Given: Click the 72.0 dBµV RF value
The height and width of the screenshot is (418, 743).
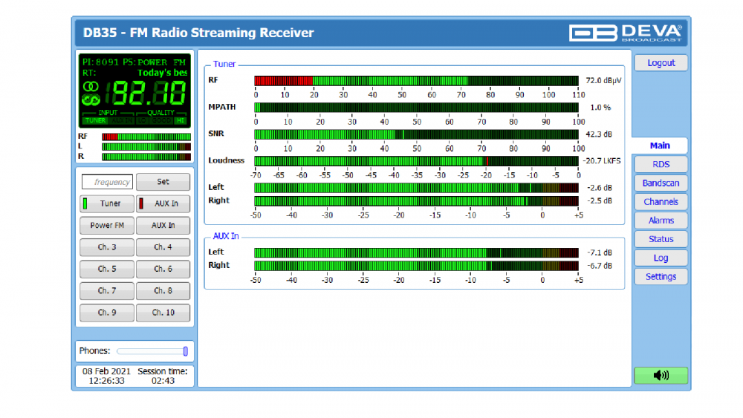Looking at the screenshot, I should click(603, 80).
